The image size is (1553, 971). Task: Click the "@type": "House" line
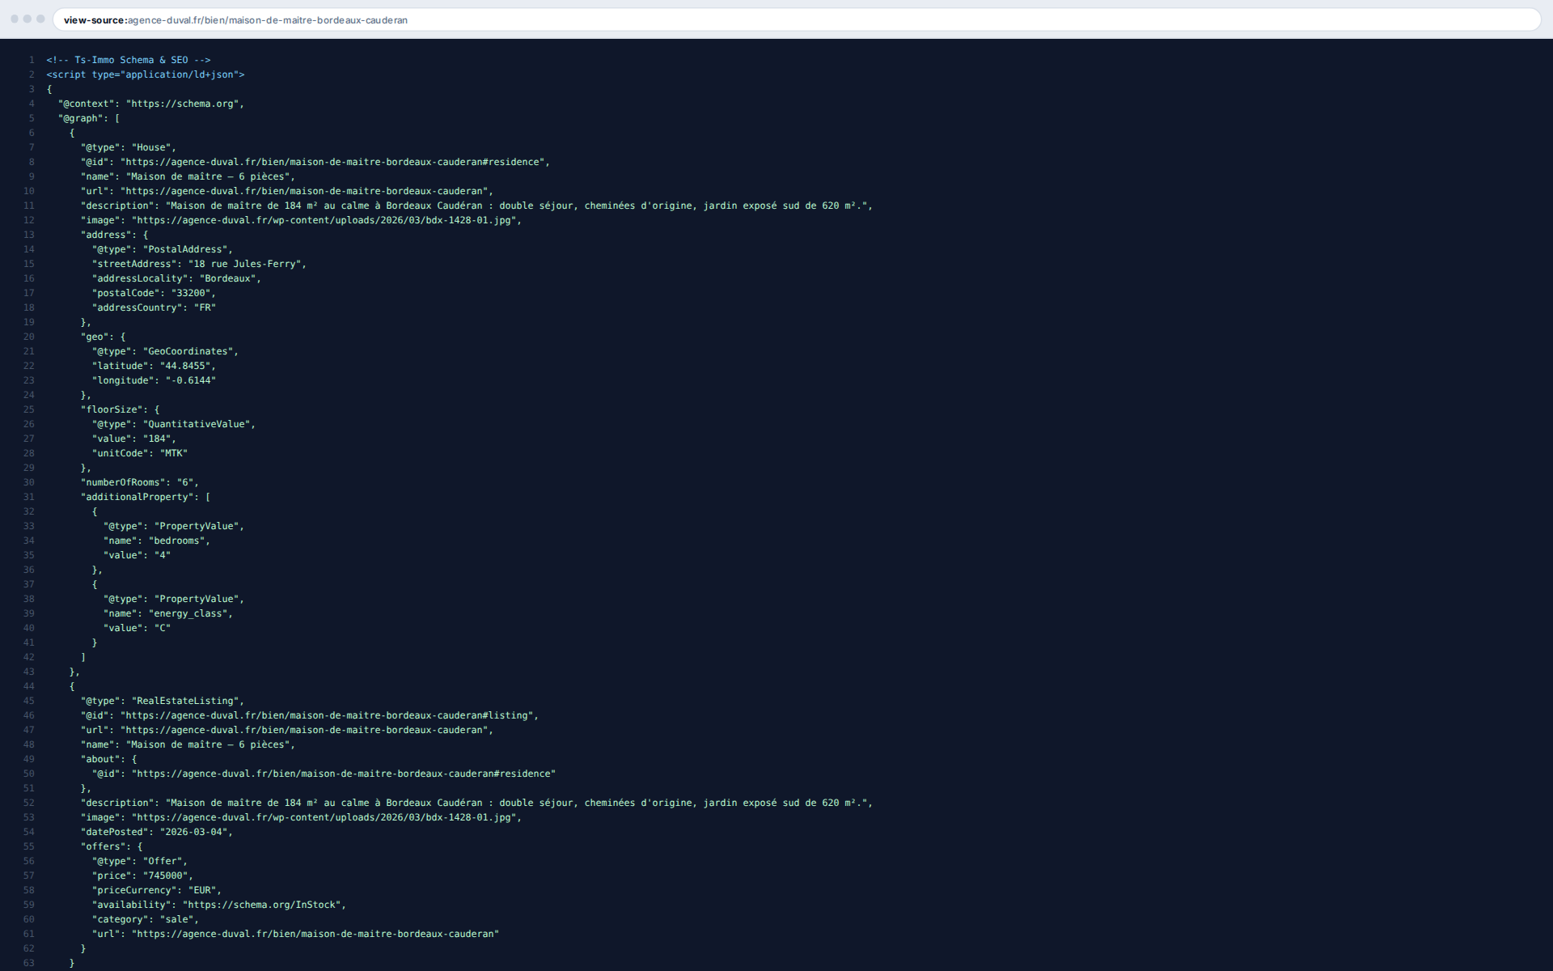(x=128, y=147)
